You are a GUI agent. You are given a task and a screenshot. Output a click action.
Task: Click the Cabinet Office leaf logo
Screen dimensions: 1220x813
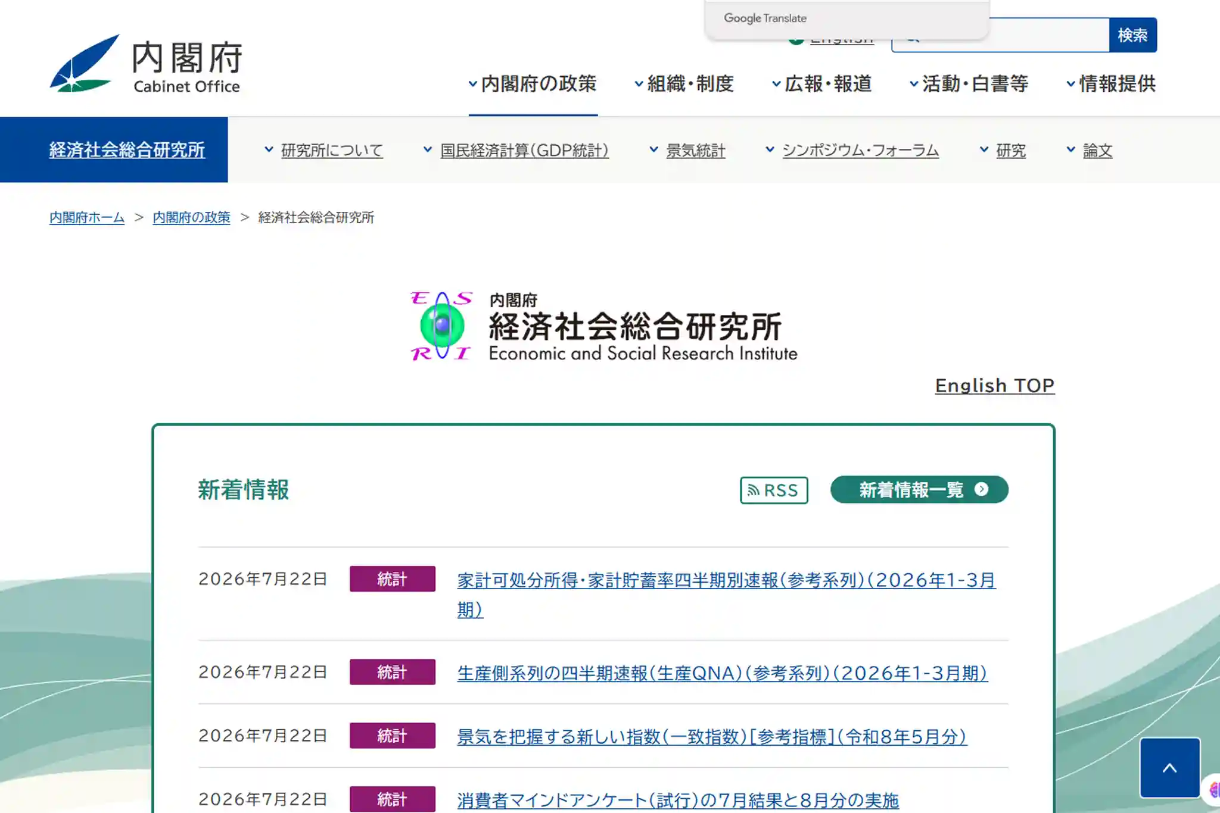[85, 64]
